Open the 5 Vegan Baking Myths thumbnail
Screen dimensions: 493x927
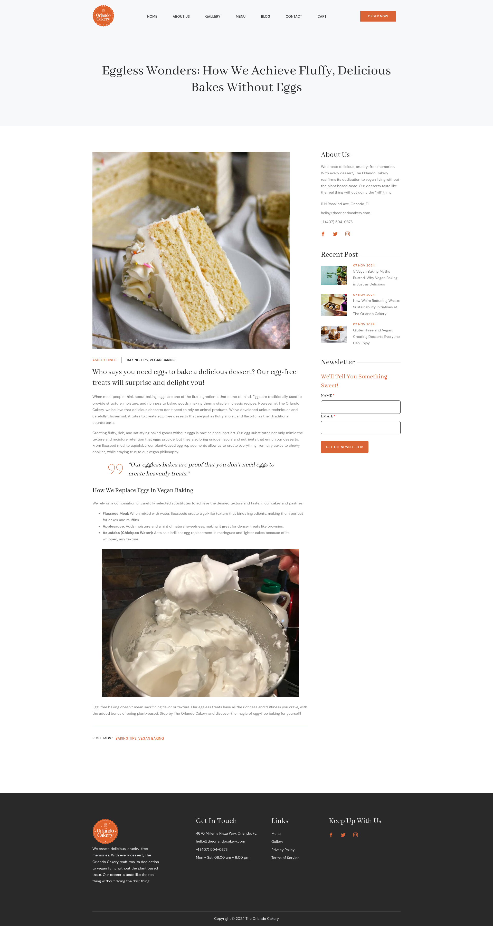coord(334,275)
